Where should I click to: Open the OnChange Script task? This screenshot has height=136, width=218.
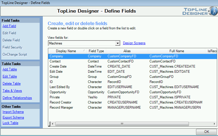click(x=15, y=54)
